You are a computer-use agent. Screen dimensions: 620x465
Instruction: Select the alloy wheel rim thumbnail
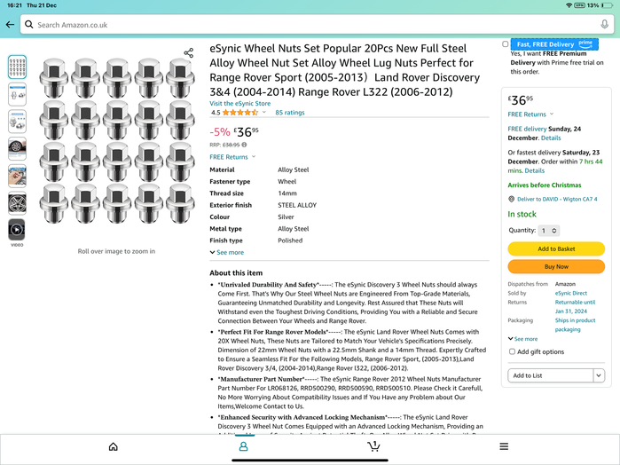[x=17, y=203]
